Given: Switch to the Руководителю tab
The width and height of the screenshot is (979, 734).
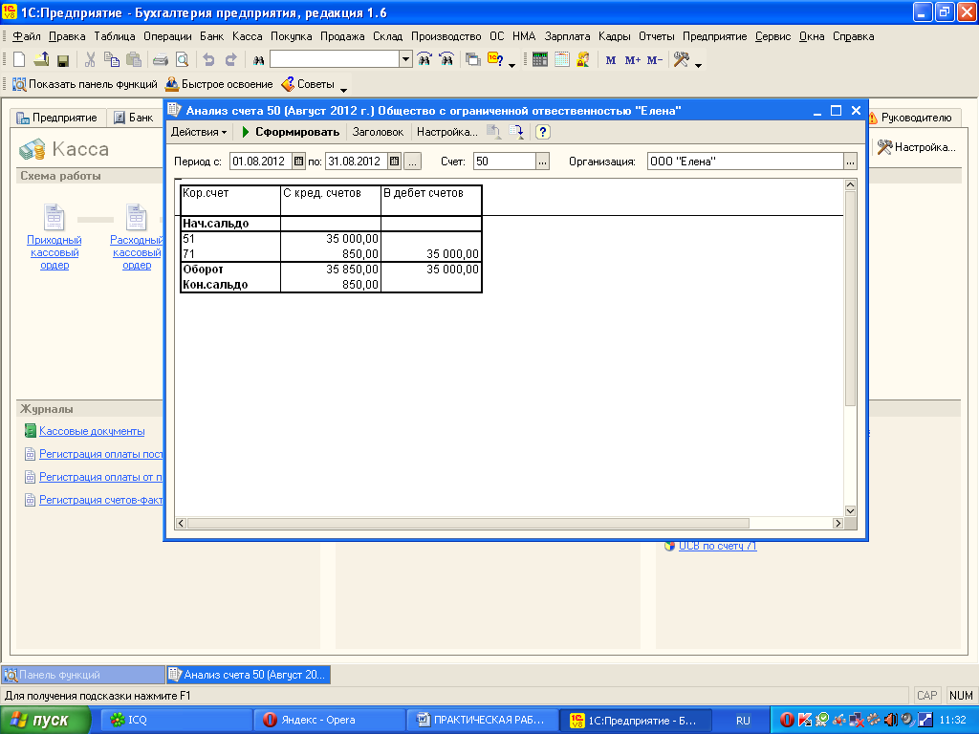Looking at the screenshot, I should [913, 118].
